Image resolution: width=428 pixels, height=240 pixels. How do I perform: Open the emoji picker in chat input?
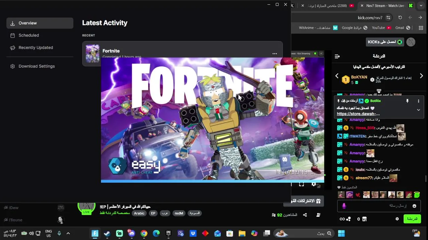[414, 206]
